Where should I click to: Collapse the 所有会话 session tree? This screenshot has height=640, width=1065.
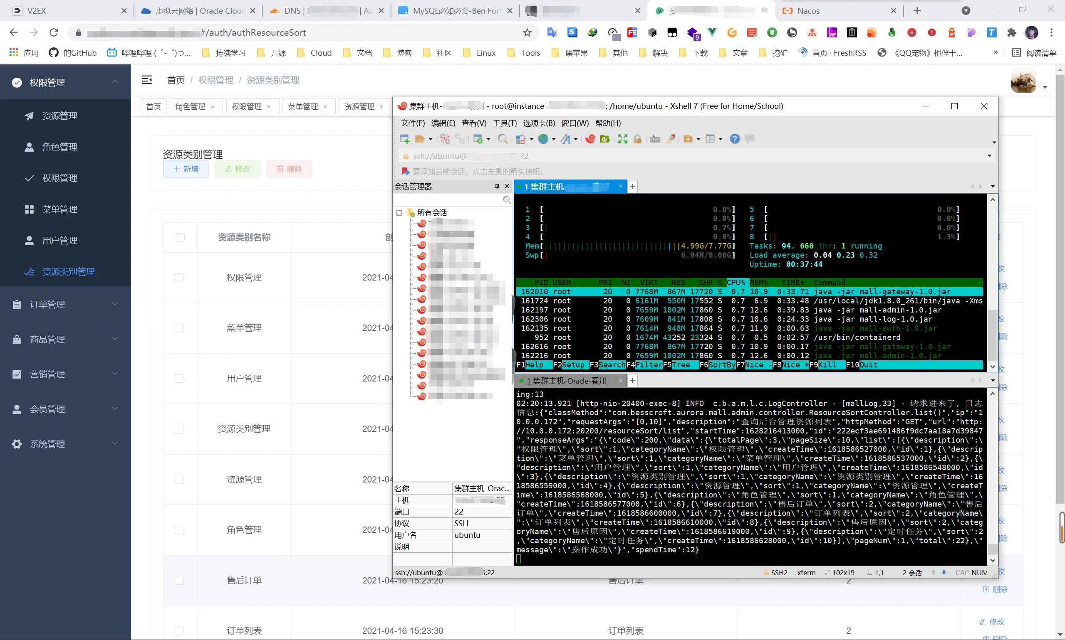(399, 213)
